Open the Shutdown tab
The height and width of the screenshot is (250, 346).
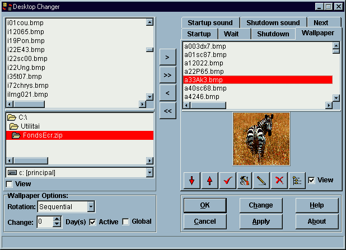[273, 34]
